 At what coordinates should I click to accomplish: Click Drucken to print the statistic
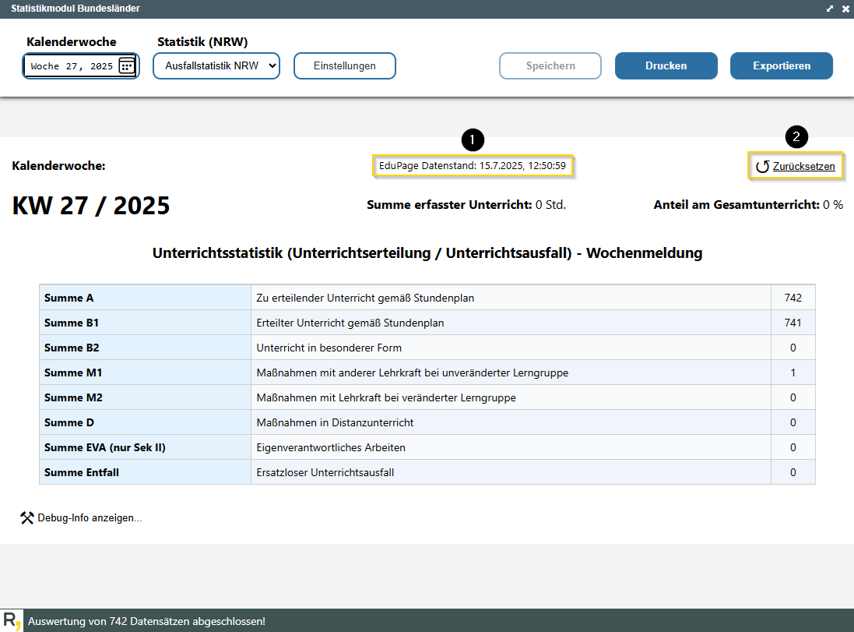pyautogui.click(x=666, y=66)
